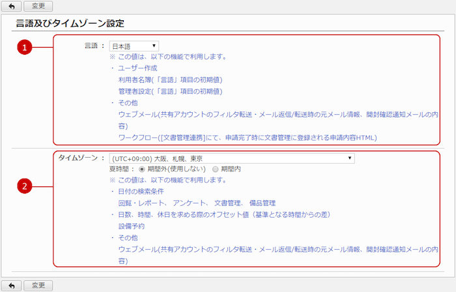
Task: Click the ユーザー作成 text
Action: coord(137,68)
